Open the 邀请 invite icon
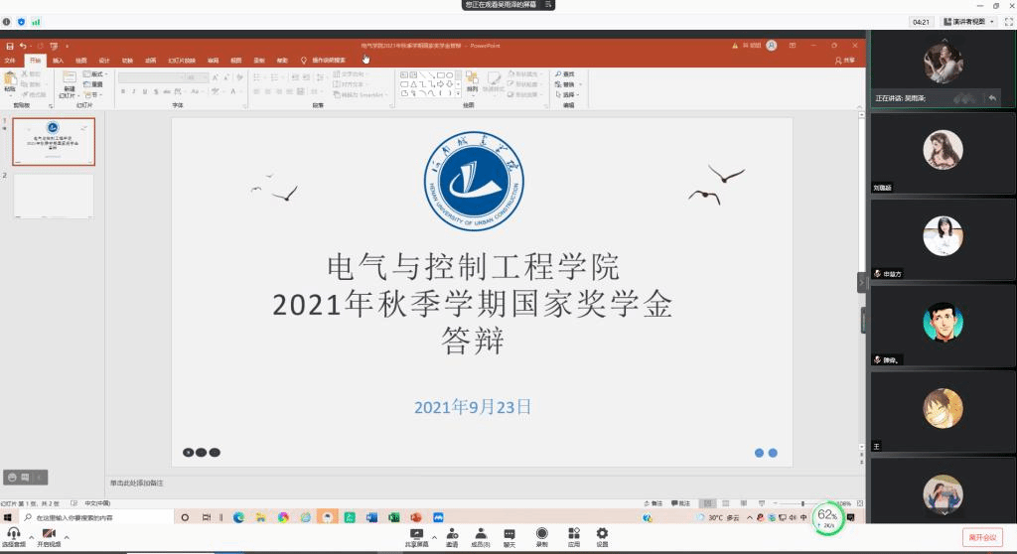 point(452,534)
